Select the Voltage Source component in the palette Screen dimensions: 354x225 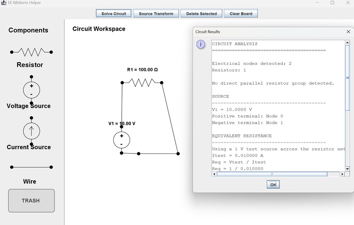point(31,90)
